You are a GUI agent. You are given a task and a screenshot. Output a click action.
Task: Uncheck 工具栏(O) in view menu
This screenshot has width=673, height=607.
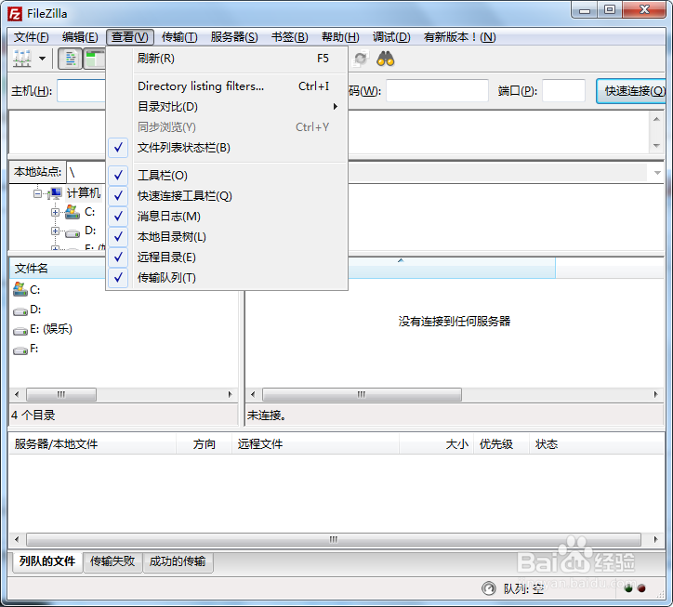click(227, 175)
